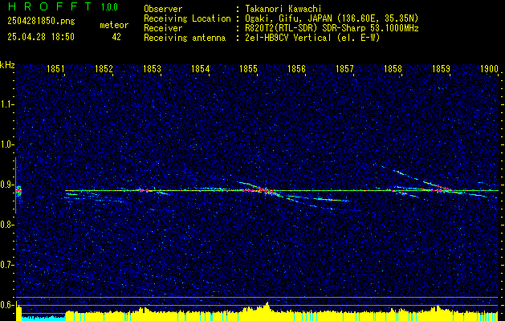The image size is (505, 321).
Task: Click the 1.0 kHz frequency label
Action: tap(6, 145)
